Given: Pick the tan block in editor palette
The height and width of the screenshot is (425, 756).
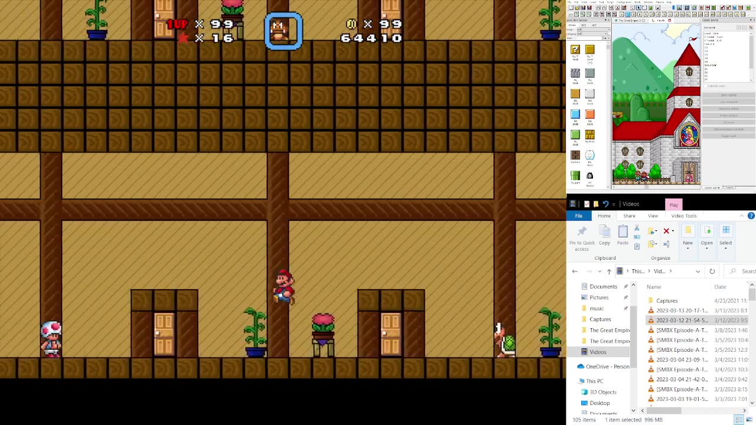Looking at the screenshot, I should [x=575, y=93].
